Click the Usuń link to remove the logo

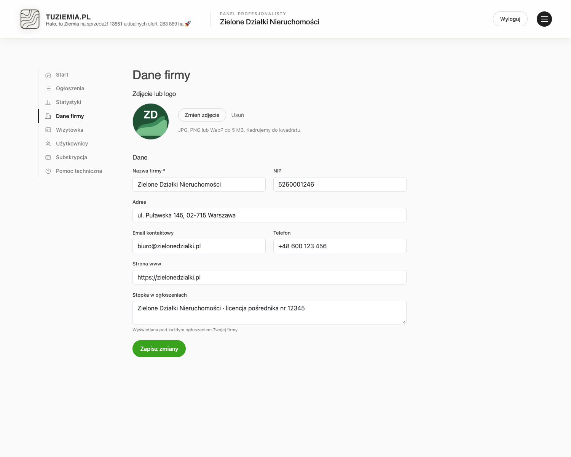click(238, 115)
